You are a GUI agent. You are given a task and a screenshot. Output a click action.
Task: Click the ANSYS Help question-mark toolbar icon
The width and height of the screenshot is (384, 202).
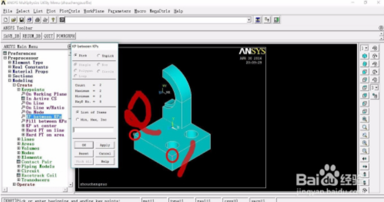(x=53, y=20)
